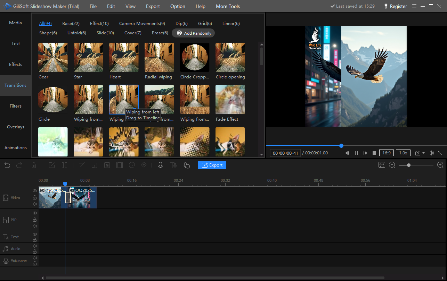Pause the preview playback

[x=356, y=153]
